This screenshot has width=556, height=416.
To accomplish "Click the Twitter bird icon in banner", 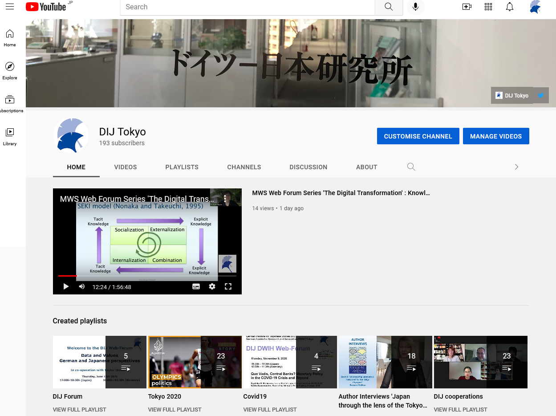I will [541, 95].
